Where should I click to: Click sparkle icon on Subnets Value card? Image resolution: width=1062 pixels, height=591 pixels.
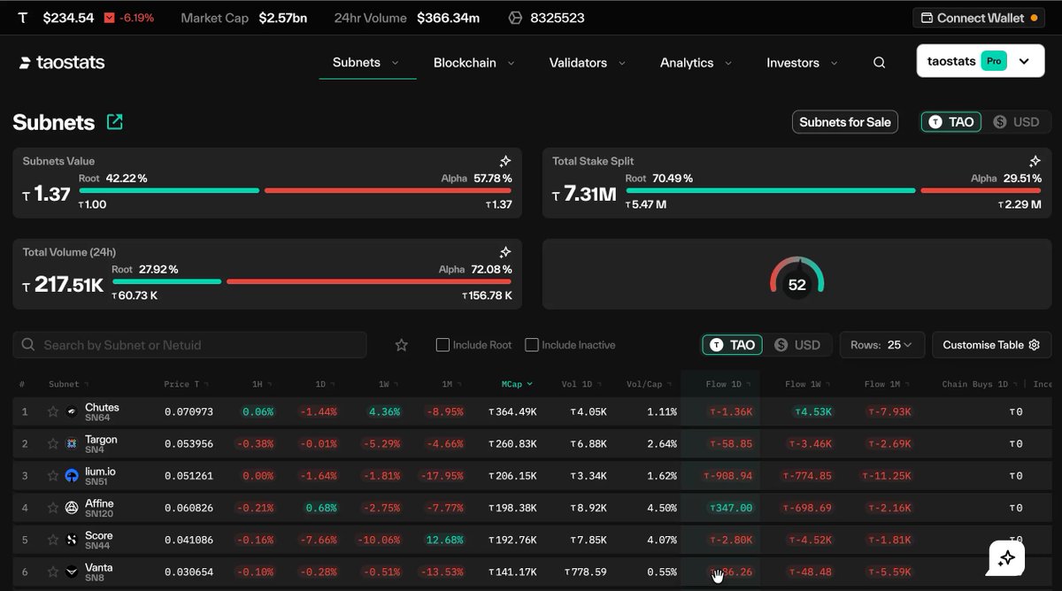click(505, 161)
